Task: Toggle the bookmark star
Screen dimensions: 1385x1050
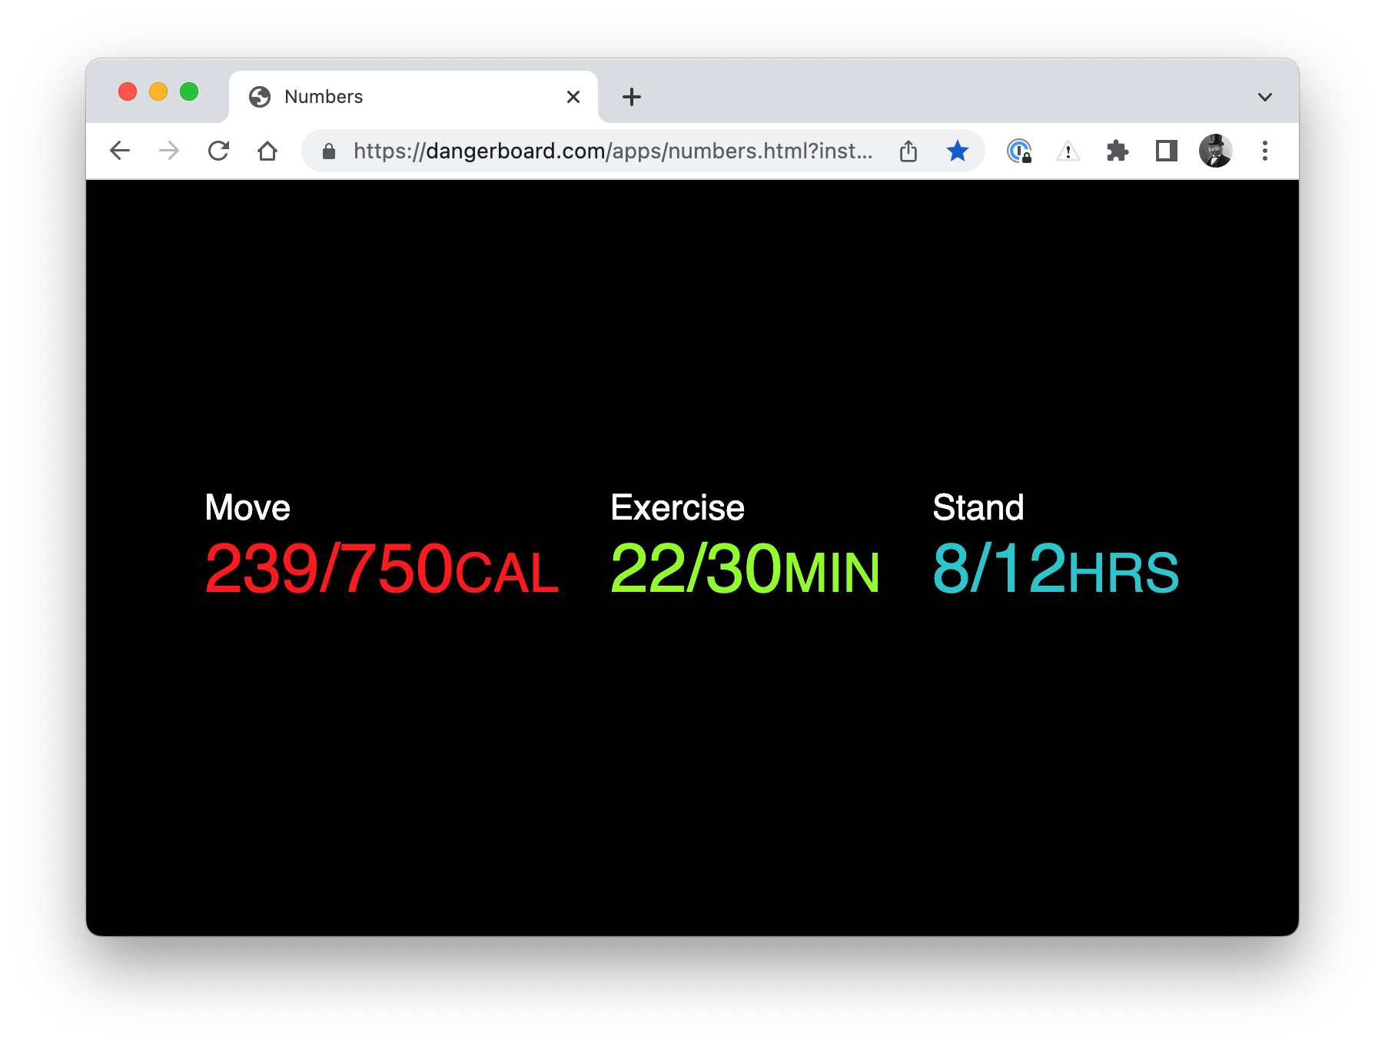Action: [x=958, y=151]
